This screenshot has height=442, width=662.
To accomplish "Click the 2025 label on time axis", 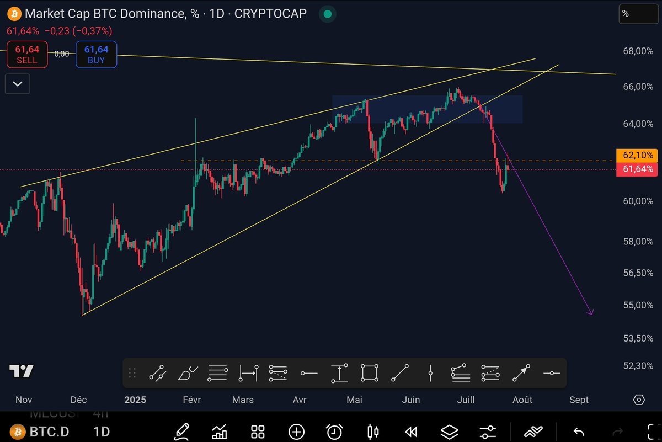I will [x=135, y=400].
